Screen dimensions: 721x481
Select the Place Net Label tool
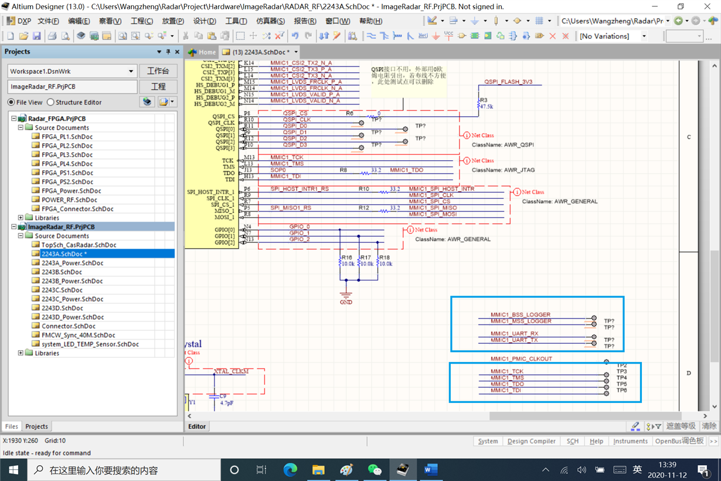(x=423, y=36)
